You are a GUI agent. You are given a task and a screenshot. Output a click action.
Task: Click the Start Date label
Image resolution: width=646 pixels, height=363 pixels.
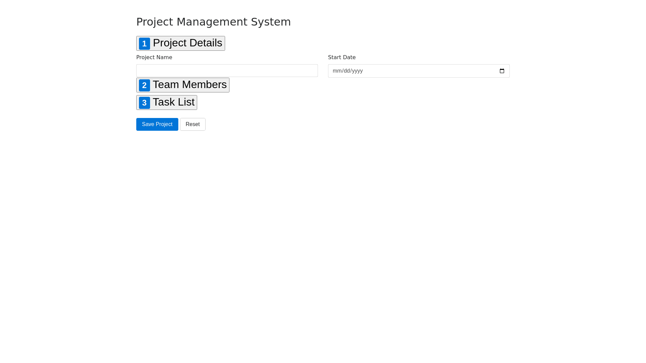342,57
